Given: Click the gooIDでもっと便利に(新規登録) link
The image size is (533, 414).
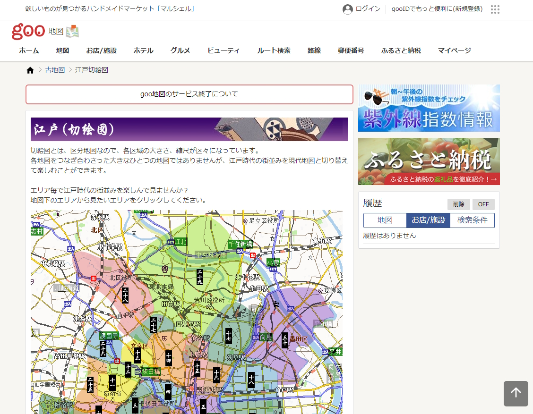Looking at the screenshot, I should click(x=437, y=9).
